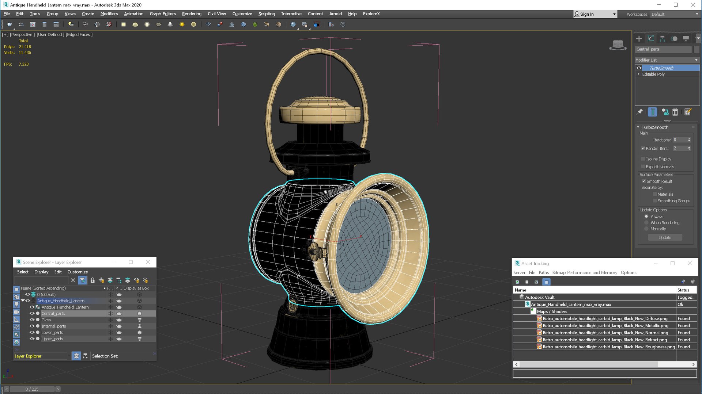702x394 pixels.
Task: Click the Pin Stack icon
Action: click(x=639, y=112)
